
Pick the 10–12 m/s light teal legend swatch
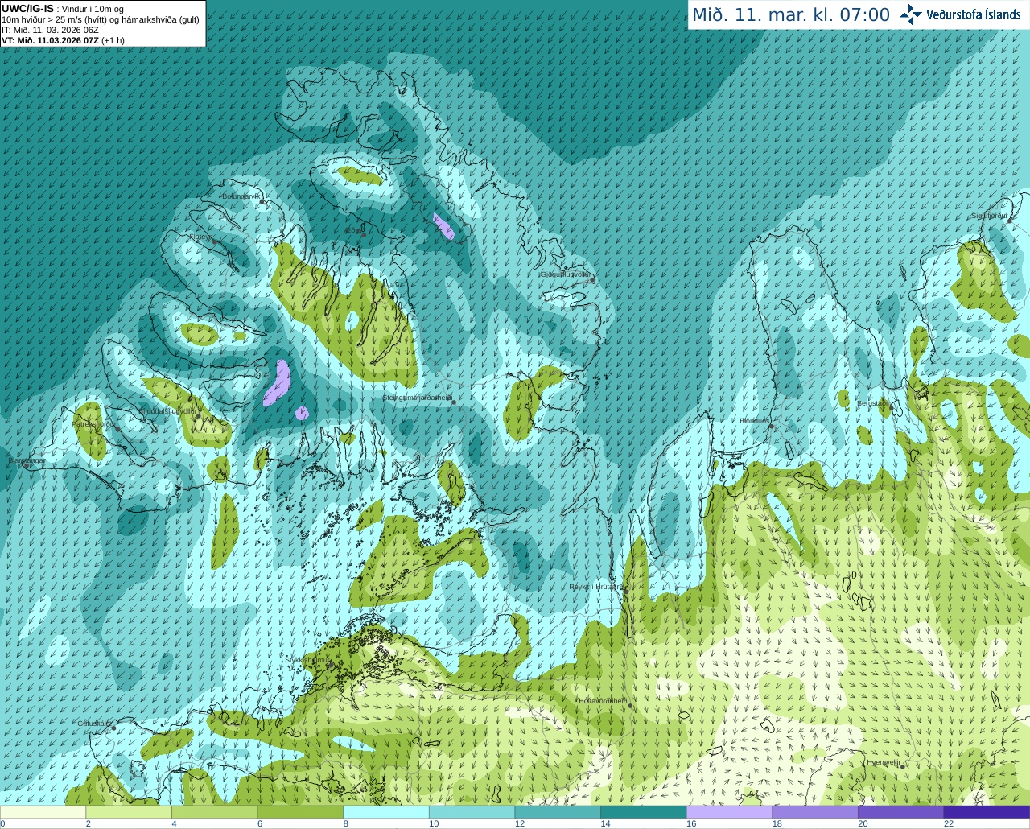472,812
